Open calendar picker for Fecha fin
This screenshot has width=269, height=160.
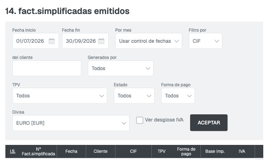point(102,41)
